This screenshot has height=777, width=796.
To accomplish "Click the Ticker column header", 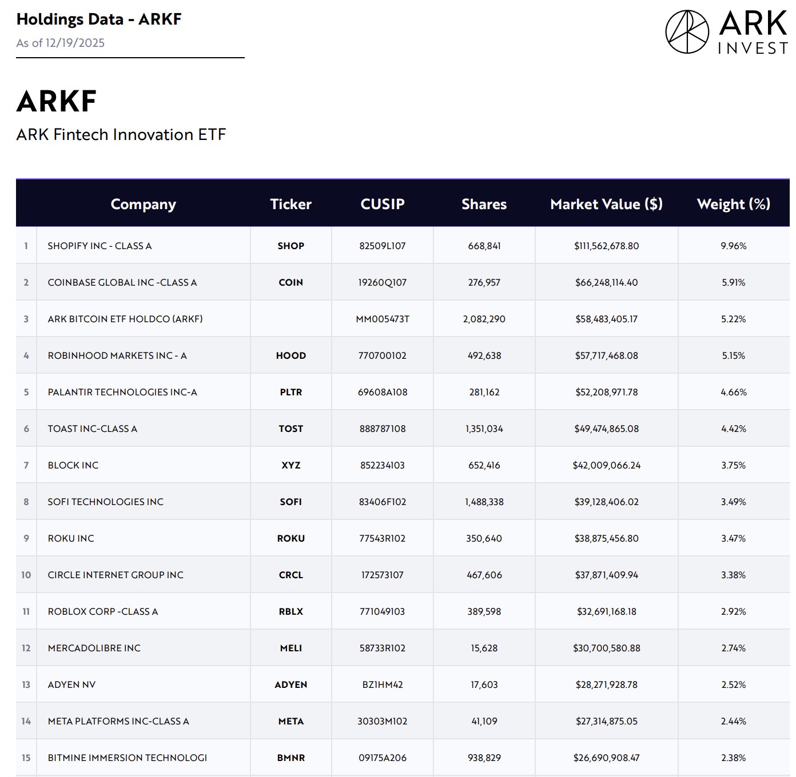I will (x=290, y=204).
